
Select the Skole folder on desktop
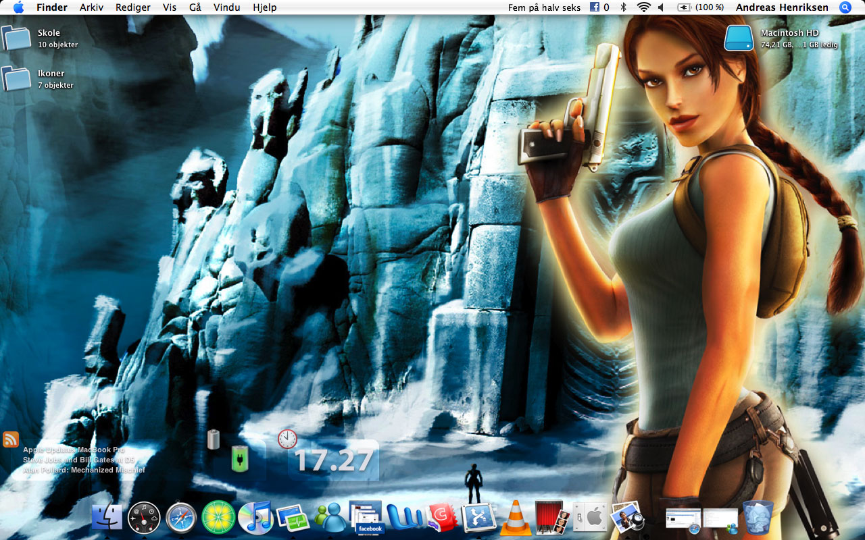tap(16, 38)
